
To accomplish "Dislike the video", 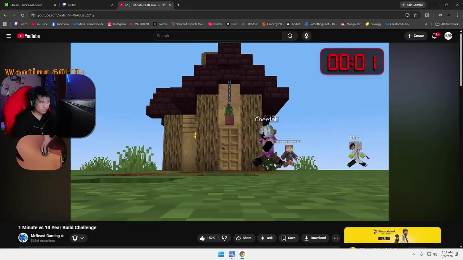I will tap(224, 238).
